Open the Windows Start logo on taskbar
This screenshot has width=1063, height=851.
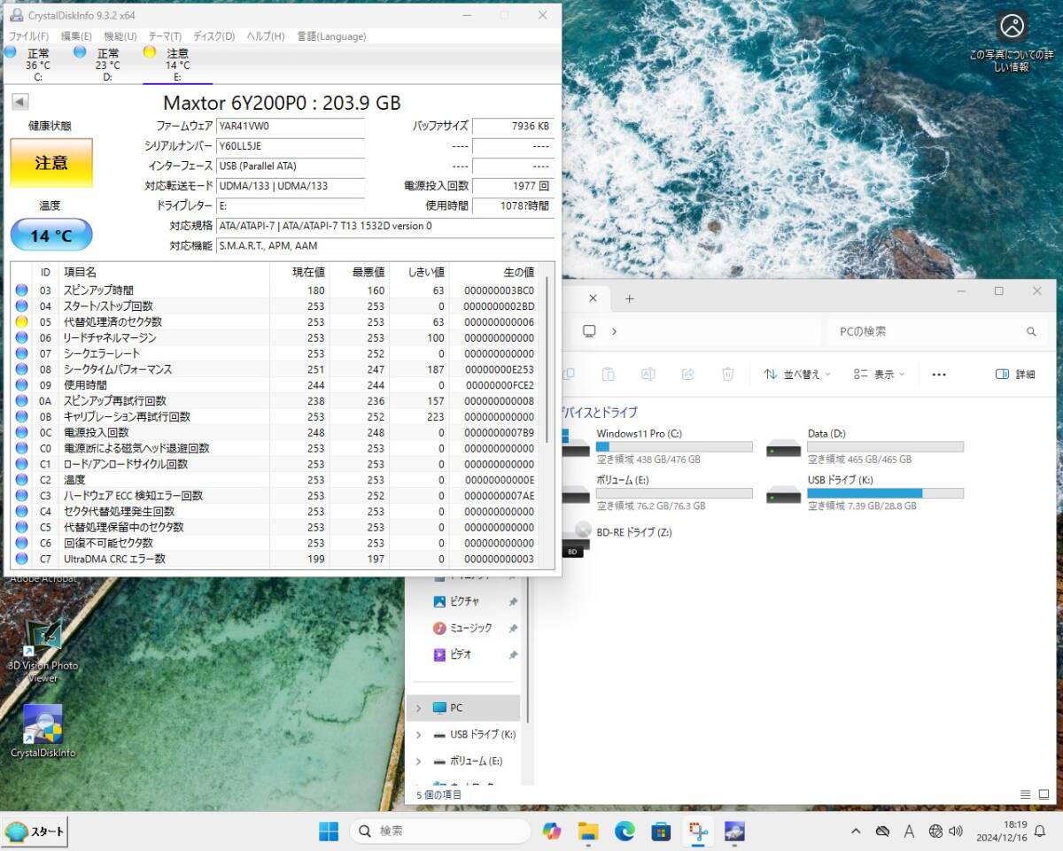point(329,832)
